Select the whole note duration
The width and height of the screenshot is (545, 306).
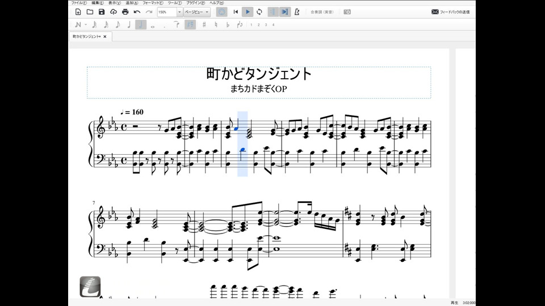153,26
